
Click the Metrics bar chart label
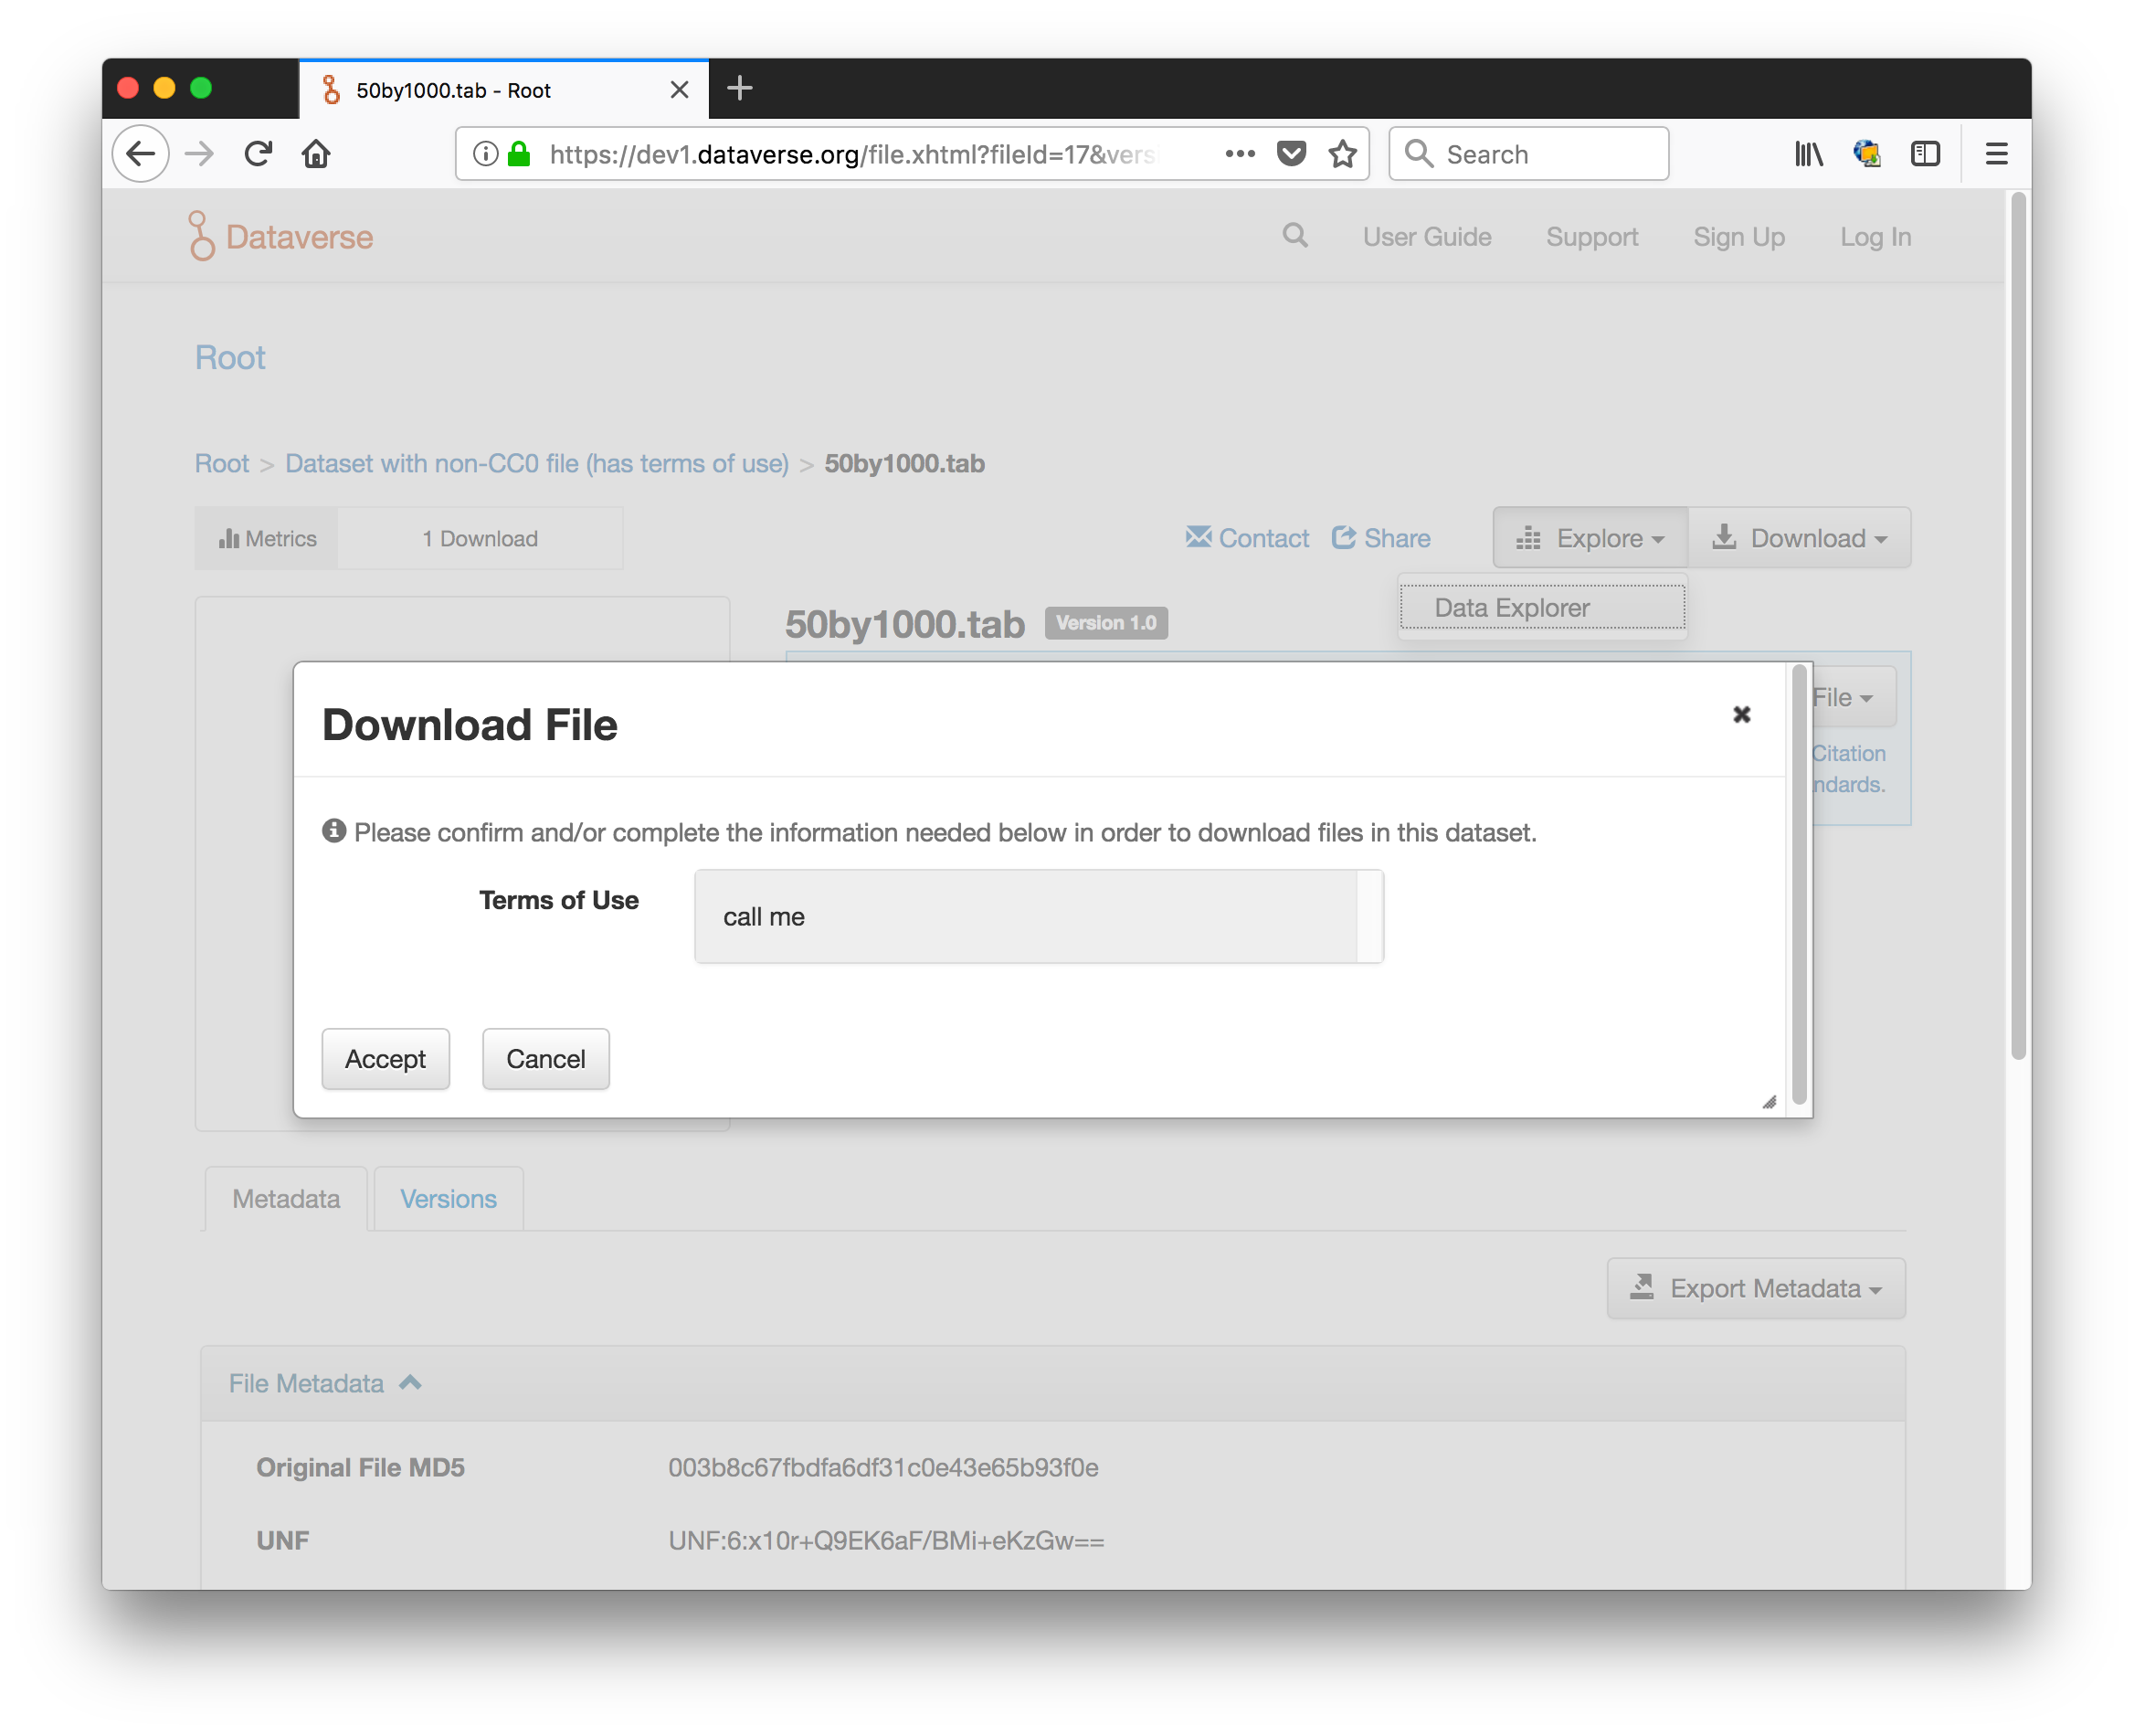click(x=267, y=538)
